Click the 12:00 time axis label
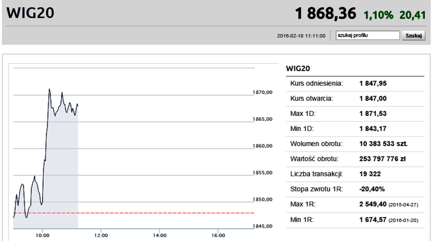The height and width of the screenshot is (241, 440). [x=101, y=235]
